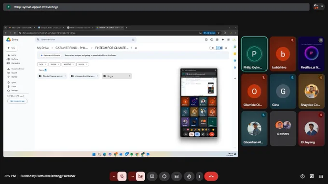This screenshot has width=328, height=184.
Task: Select the ID. Inyang participant tile
Action: coord(312,129)
